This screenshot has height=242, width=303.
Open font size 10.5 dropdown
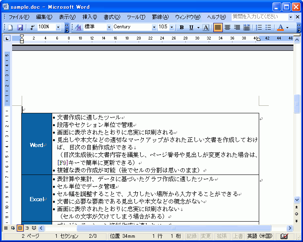[172, 27]
